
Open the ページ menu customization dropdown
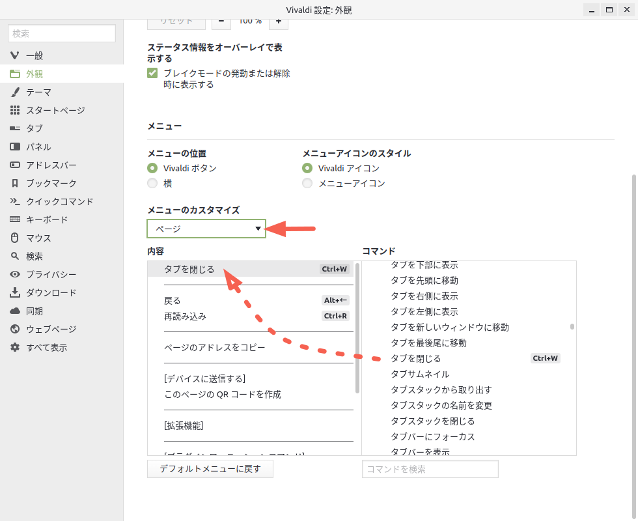(206, 229)
